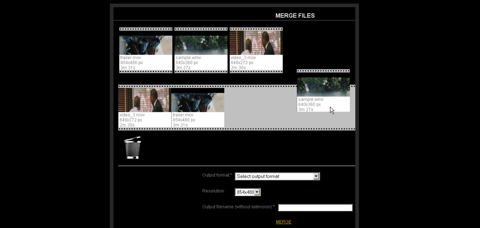Click the Output filename (without extension) label
The width and height of the screenshot is (480, 228).
pos(239,207)
